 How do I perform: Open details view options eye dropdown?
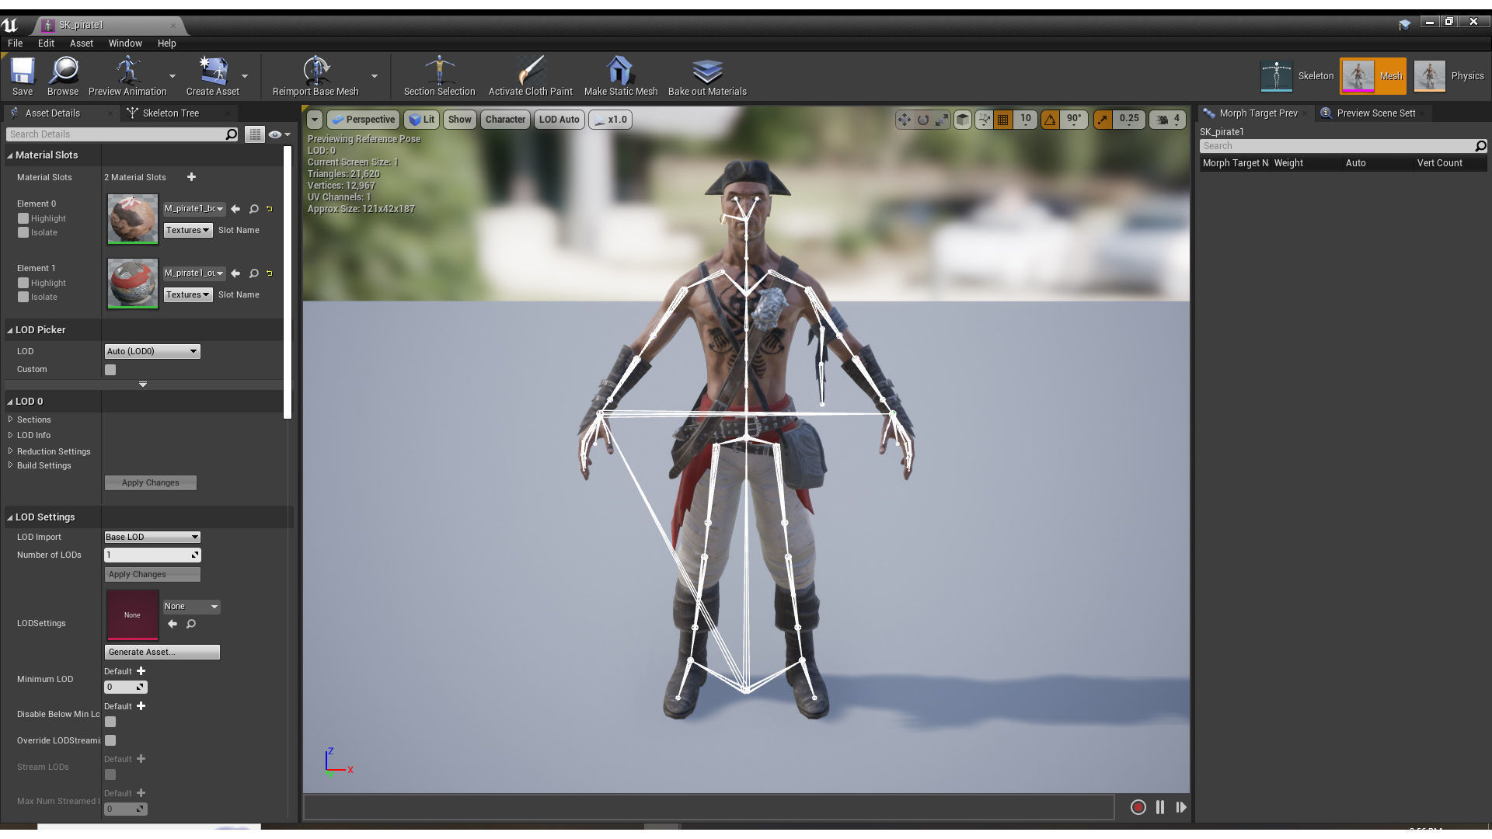pos(279,134)
